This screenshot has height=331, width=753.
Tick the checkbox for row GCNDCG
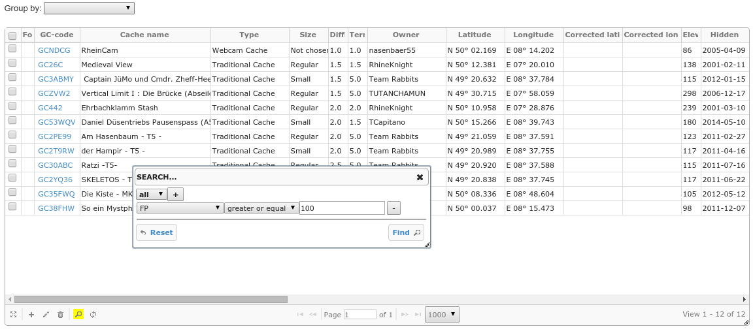(x=12, y=49)
